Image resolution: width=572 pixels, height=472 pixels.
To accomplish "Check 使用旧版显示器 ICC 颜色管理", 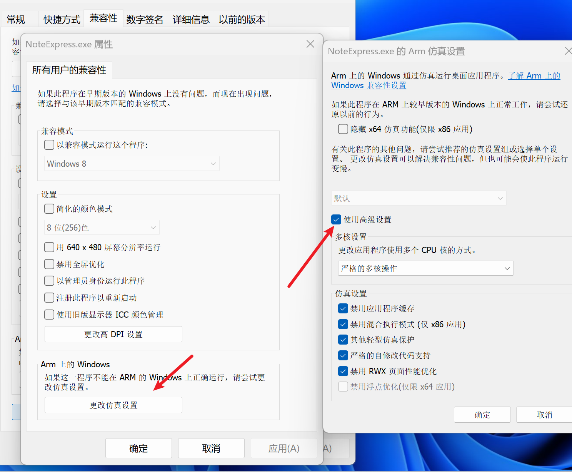I will point(49,315).
